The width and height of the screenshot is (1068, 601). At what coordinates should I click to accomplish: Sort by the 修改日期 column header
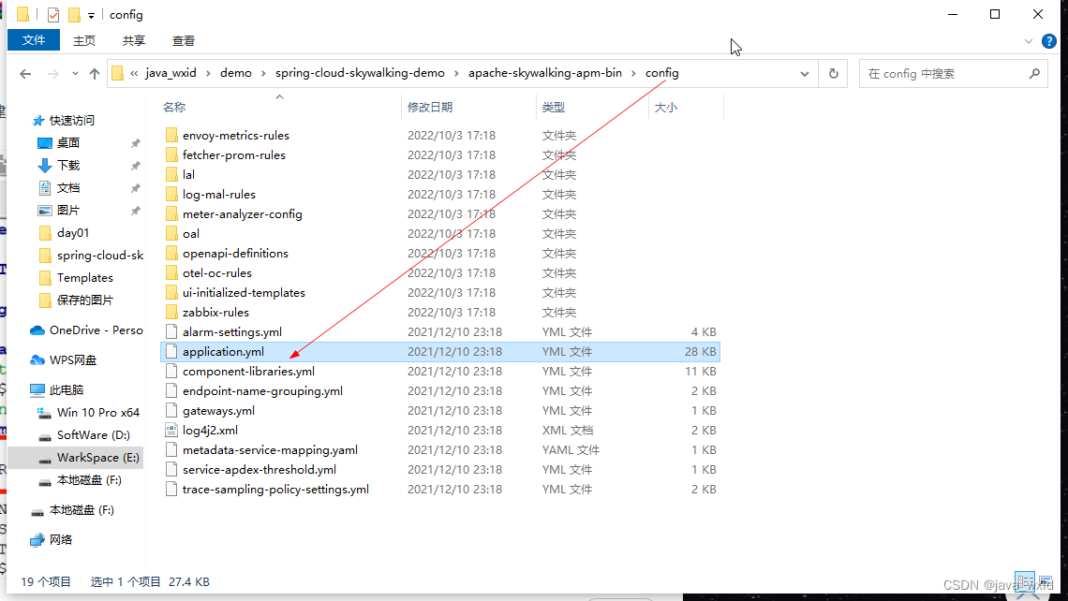(x=430, y=107)
